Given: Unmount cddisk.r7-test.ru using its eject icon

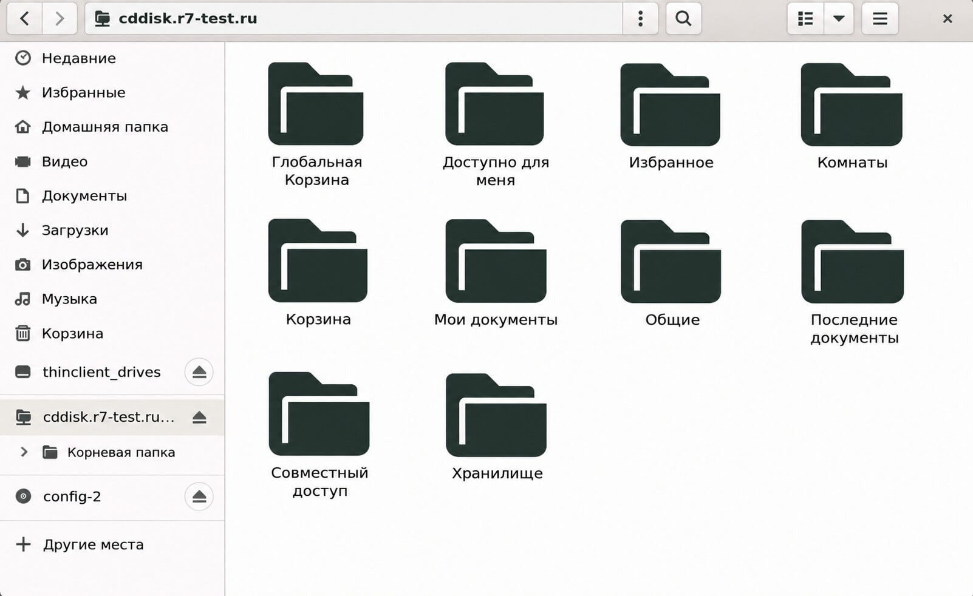Looking at the screenshot, I should coord(199,417).
